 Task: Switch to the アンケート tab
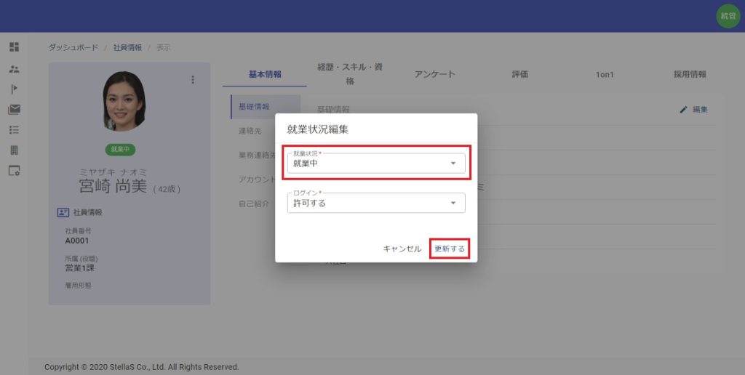coord(434,74)
